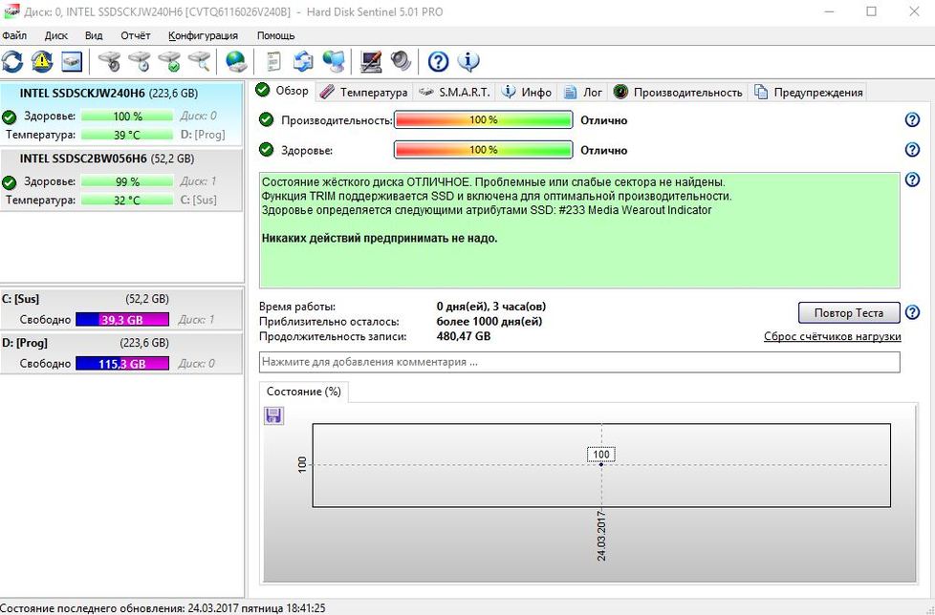Switch to the S.M.A.R.T. tab
The image size is (935, 615).
point(455,92)
